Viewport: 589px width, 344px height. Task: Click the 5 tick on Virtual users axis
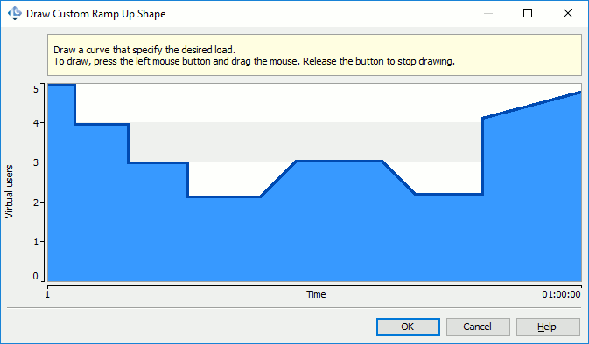click(x=36, y=89)
